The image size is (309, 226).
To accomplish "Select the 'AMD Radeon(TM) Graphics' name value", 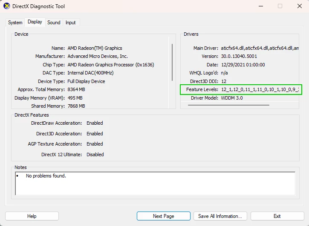I will [95, 48].
